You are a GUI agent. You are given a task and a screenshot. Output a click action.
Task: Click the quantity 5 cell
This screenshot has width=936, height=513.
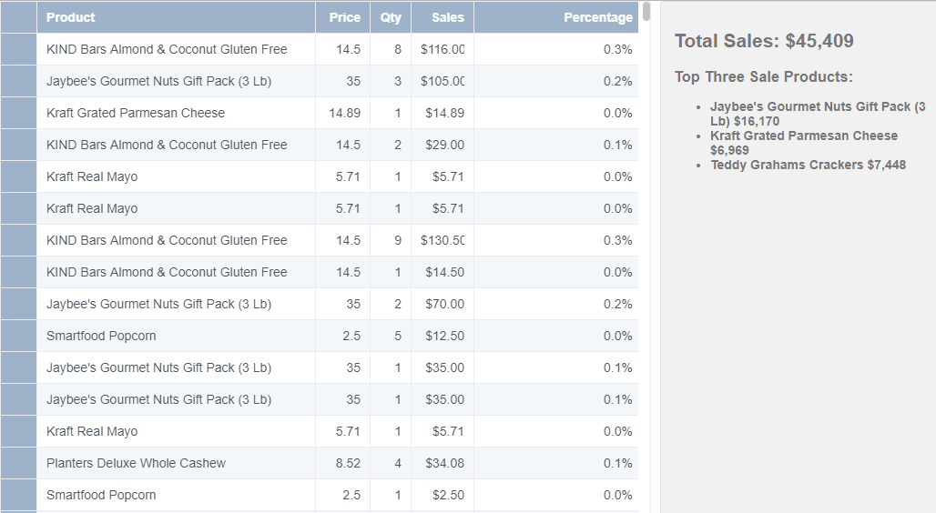[x=391, y=336]
